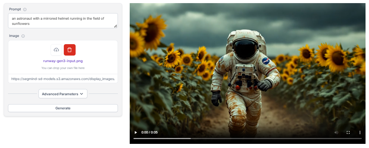The image size is (369, 148).
Task: Grab the prompt textarea resize handle
Action: 115,26
